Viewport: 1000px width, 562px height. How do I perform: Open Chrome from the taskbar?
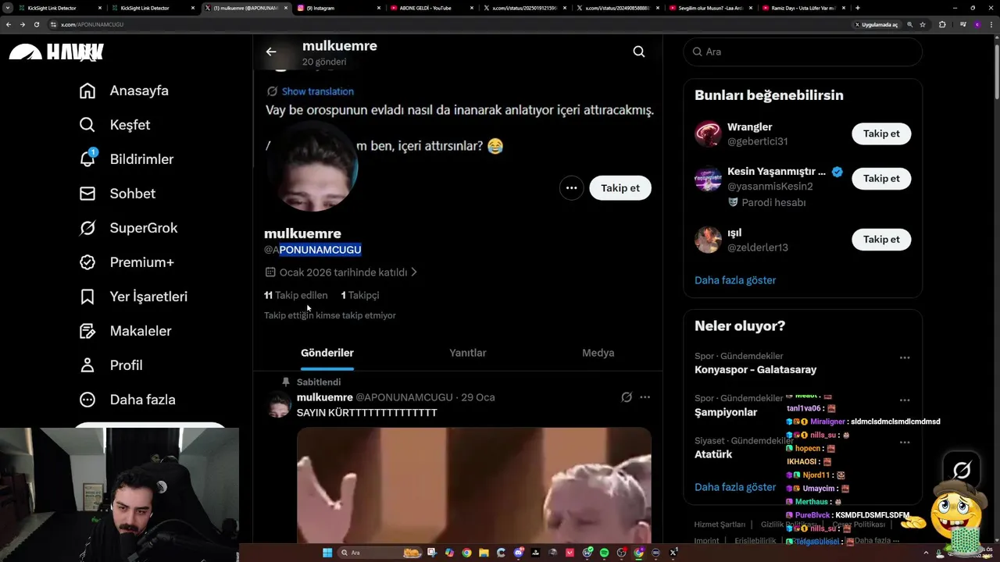466,553
